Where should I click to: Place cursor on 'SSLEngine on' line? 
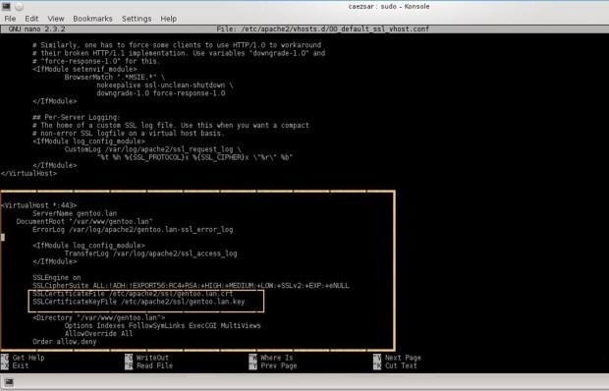[57, 278]
